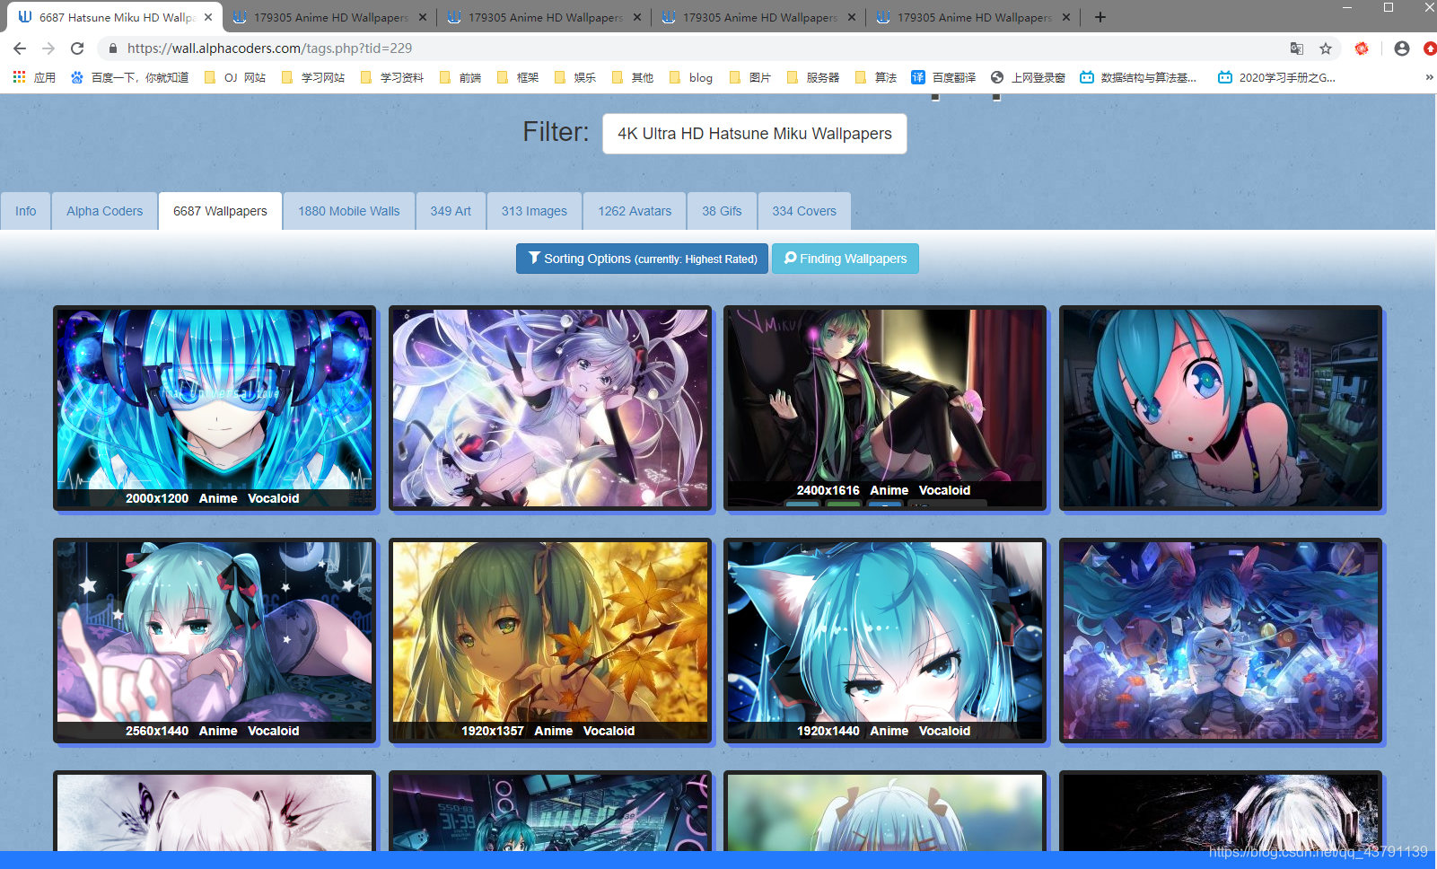Open the 服务器 bookmark folder
The height and width of the screenshot is (869, 1437).
coord(813,78)
